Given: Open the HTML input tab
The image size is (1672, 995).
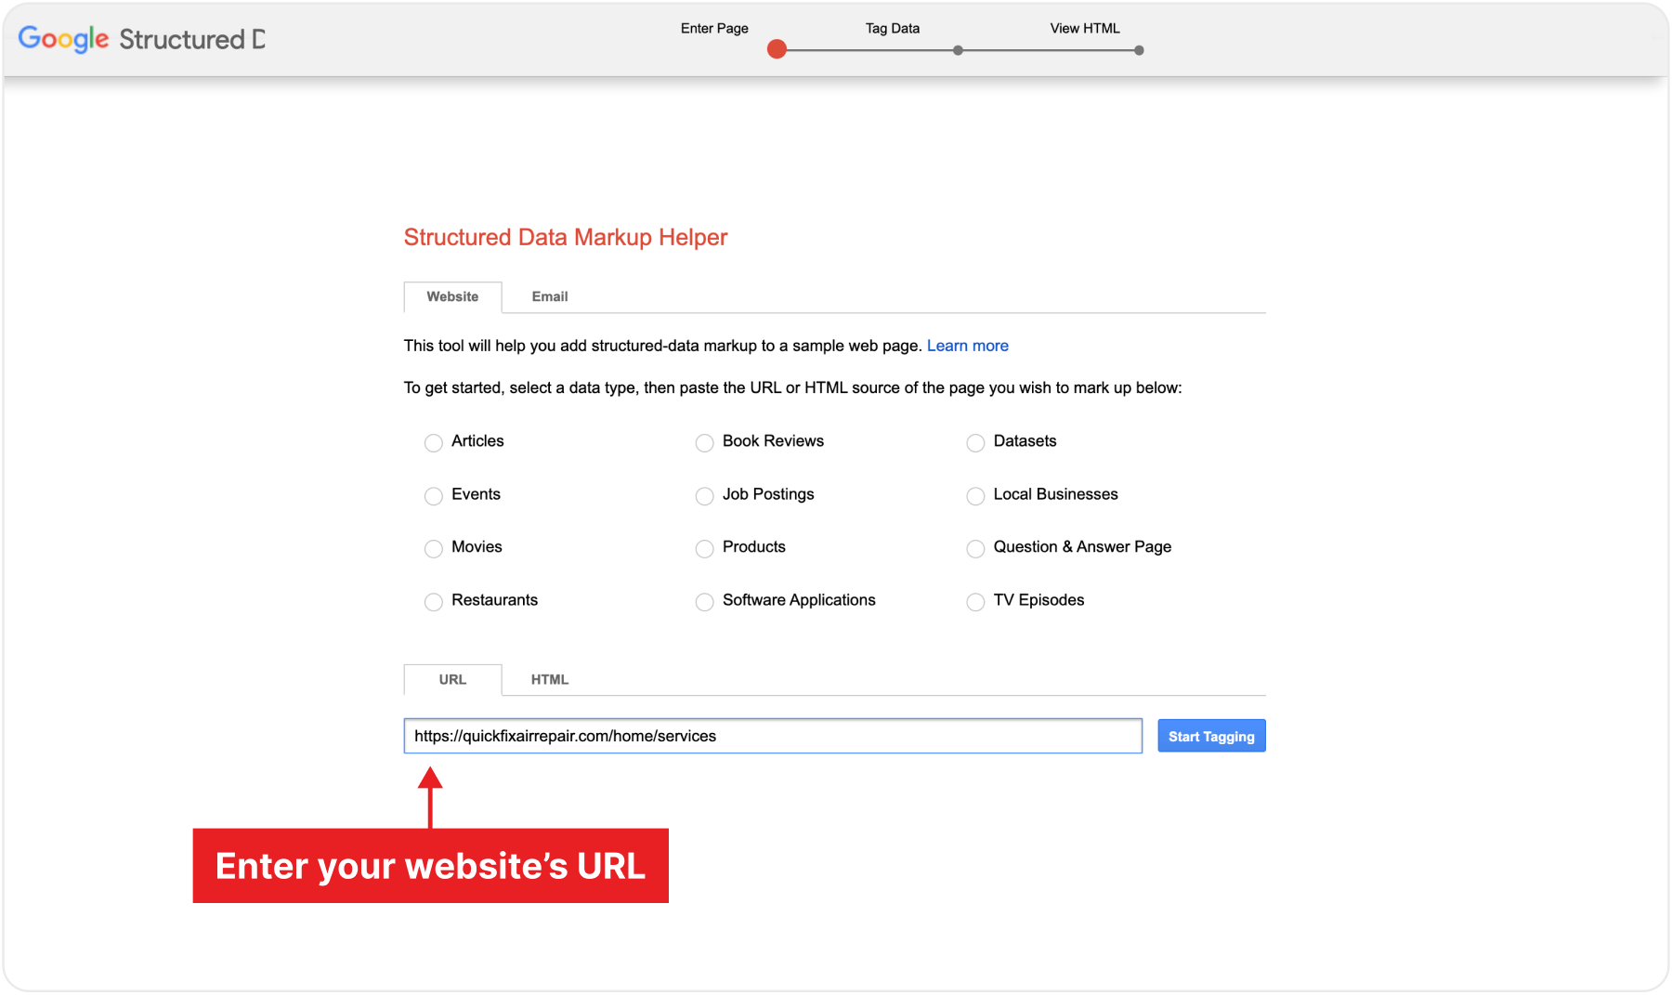Looking at the screenshot, I should 549,679.
